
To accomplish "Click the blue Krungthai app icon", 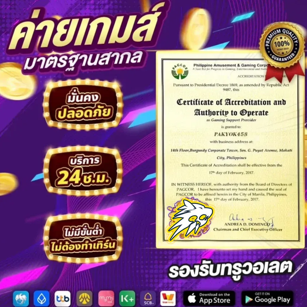I will point(20,299).
